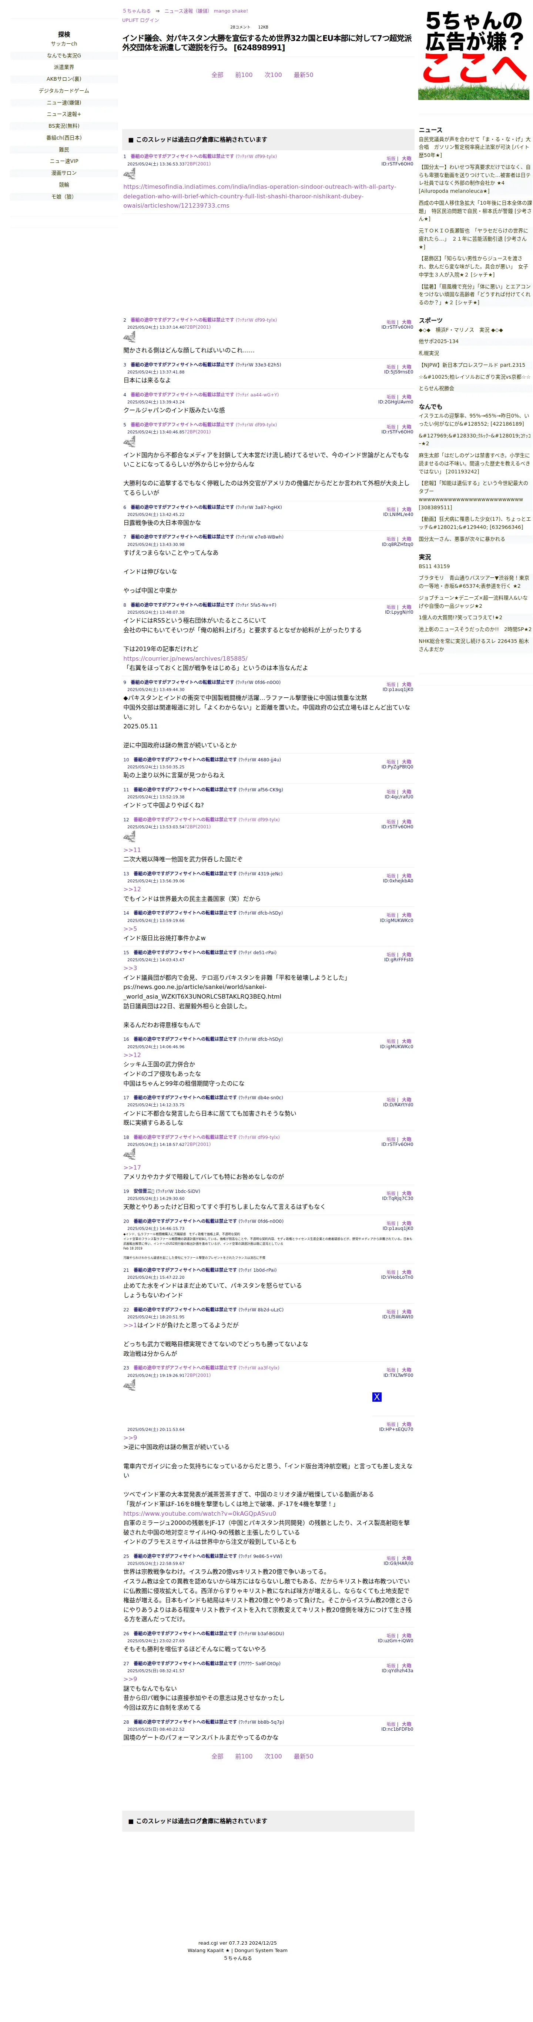Click the avatar icon on post 1
This screenshot has height=2022, width=533.
[x=130, y=174]
